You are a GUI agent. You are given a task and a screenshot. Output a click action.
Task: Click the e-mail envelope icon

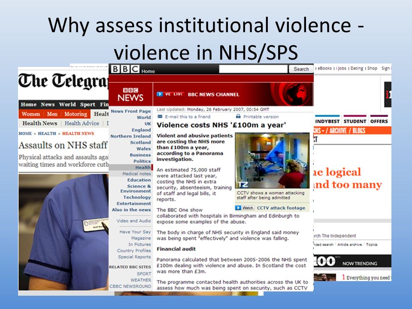click(x=160, y=116)
